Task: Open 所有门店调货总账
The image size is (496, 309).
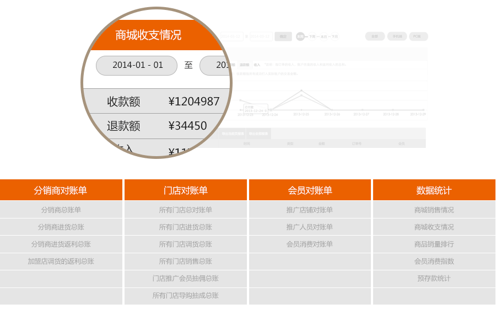Action: [185, 244]
